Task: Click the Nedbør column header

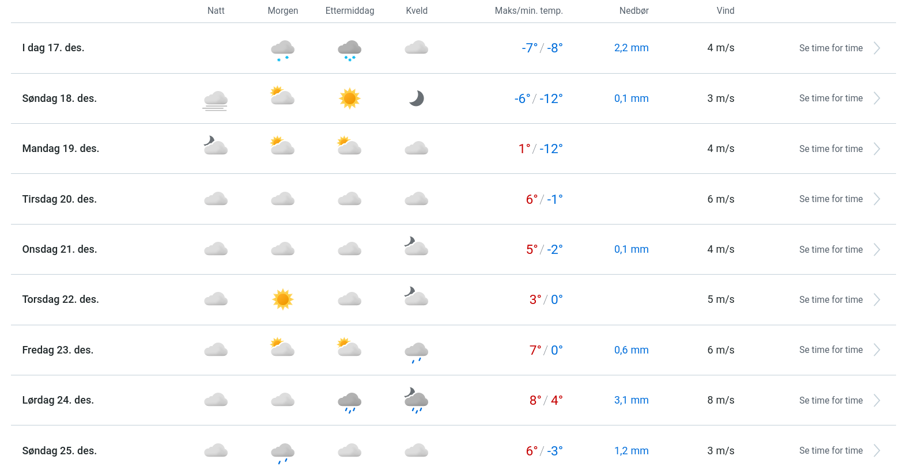Action: [x=634, y=11]
